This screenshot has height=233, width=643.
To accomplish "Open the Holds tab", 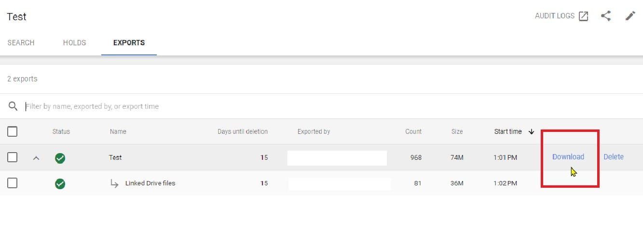I will coord(74,43).
